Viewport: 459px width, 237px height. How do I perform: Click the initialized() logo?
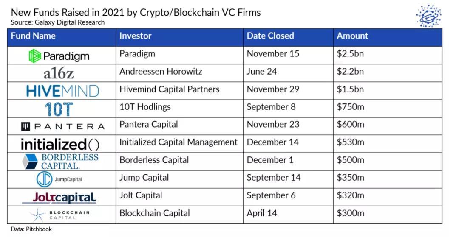(60, 144)
